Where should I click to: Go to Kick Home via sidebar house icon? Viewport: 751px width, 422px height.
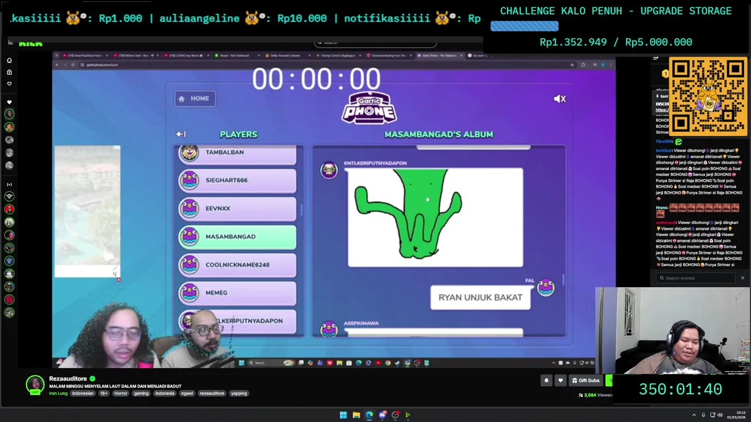coord(9,60)
